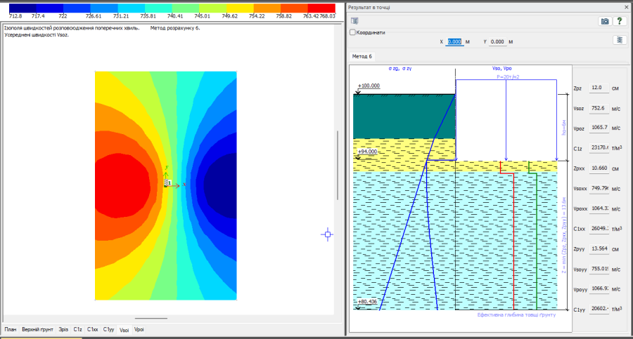Click the X coordinate input field
This screenshot has width=633, height=339.
pyautogui.click(x=454, y=41)
